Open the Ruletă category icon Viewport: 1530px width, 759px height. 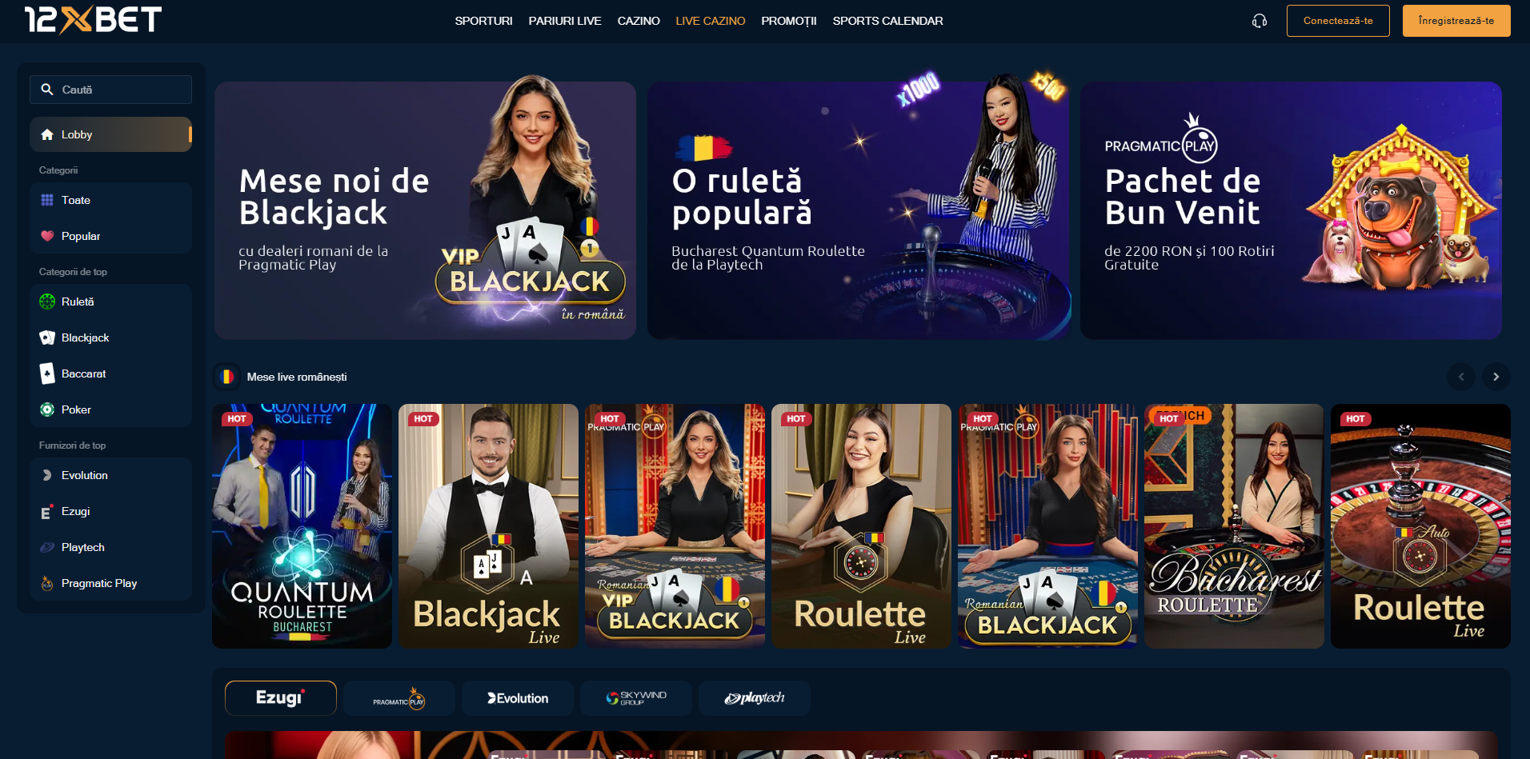click(47, 302)
